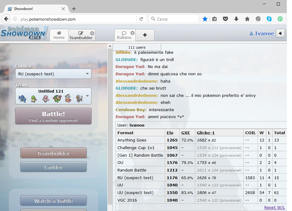The height and width of the screenshot is (211, 292).
Task: Click the site info icon in address bar
Action: tap(15, 19)
